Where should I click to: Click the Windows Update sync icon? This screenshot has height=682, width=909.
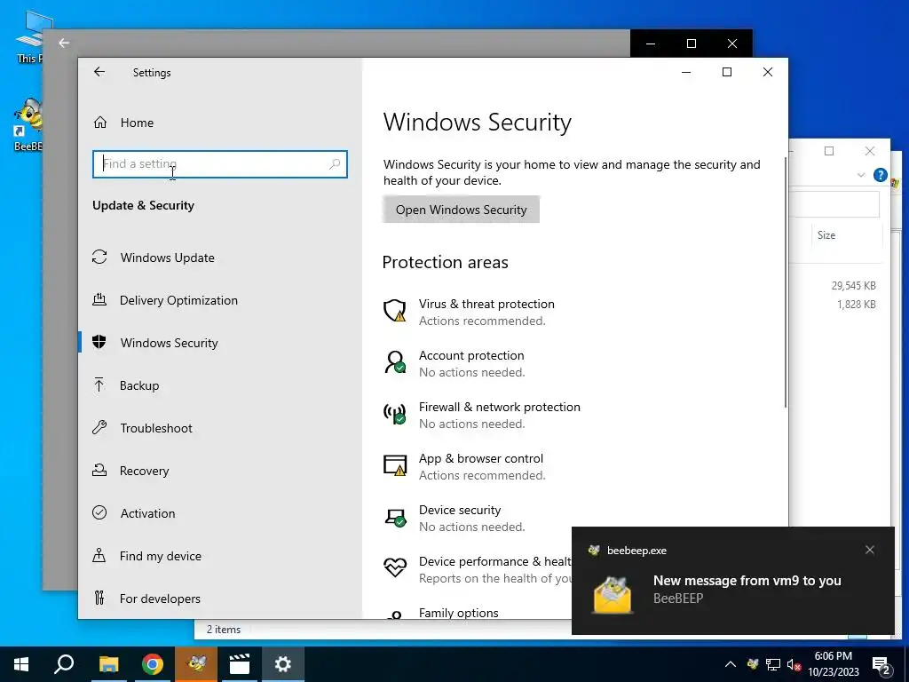point(99,257)
